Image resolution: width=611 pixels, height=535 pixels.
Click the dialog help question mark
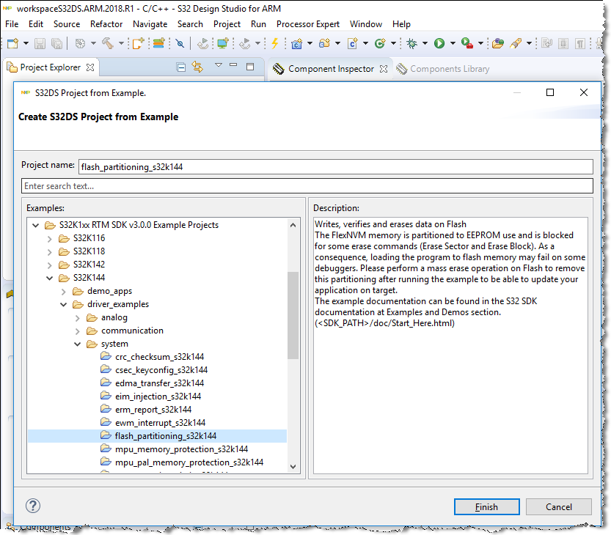click(33, 506)
